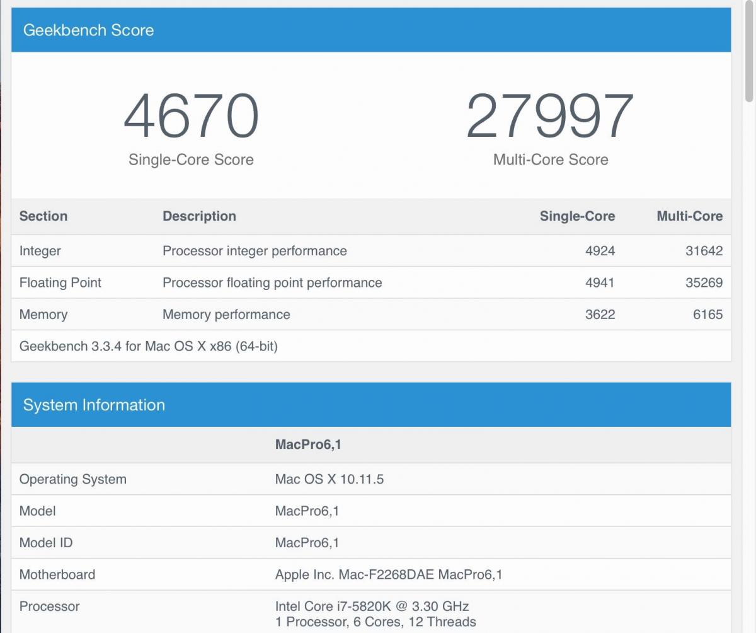This screenshot has width=756, height=633.
Task: Click Integer single-core value 4924
Action: (x=600, y=251)
